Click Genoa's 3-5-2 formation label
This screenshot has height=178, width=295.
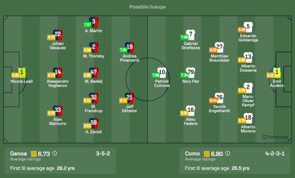pos(103,153)
